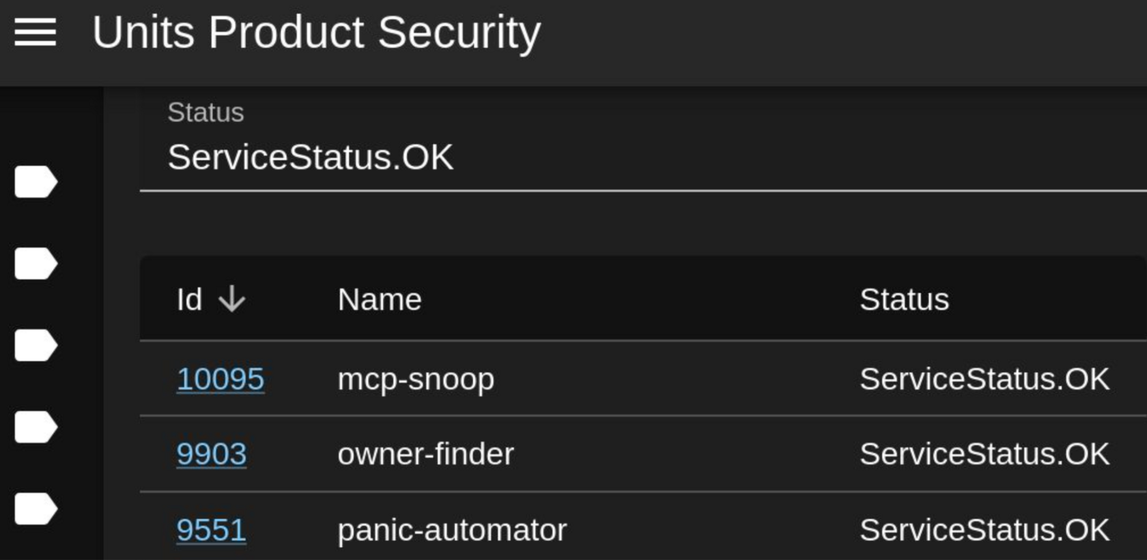
Task: Open the hamburger navigation menu
Action: tap(36, 32)
